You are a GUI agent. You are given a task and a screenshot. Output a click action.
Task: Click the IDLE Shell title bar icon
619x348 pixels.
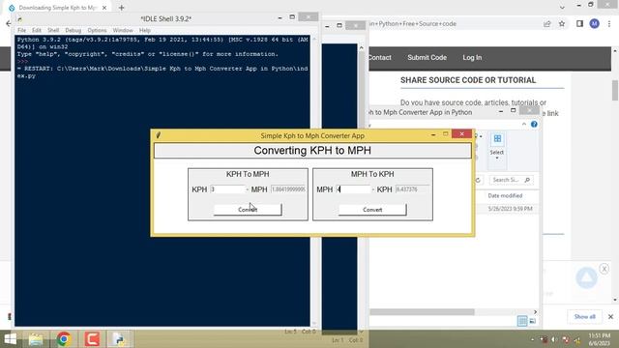tap(19, 19)
